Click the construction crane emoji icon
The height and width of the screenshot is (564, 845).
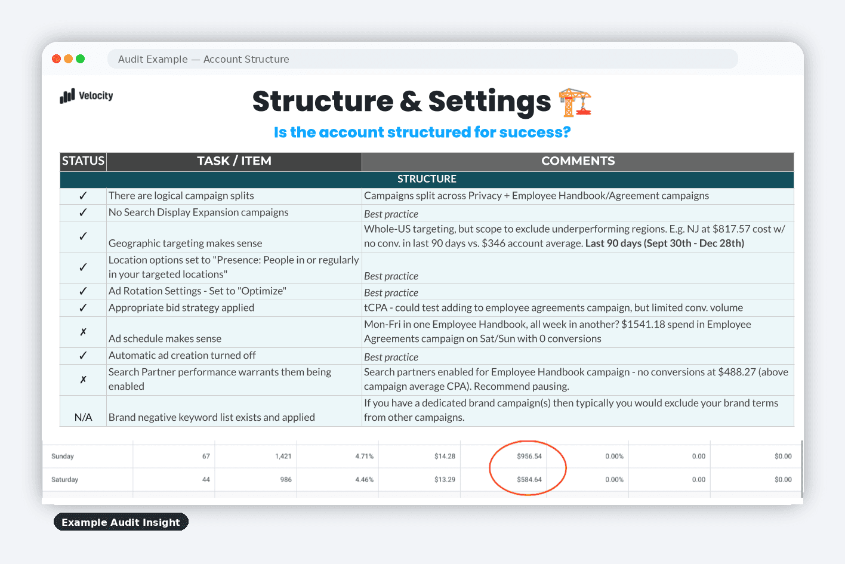575,102
